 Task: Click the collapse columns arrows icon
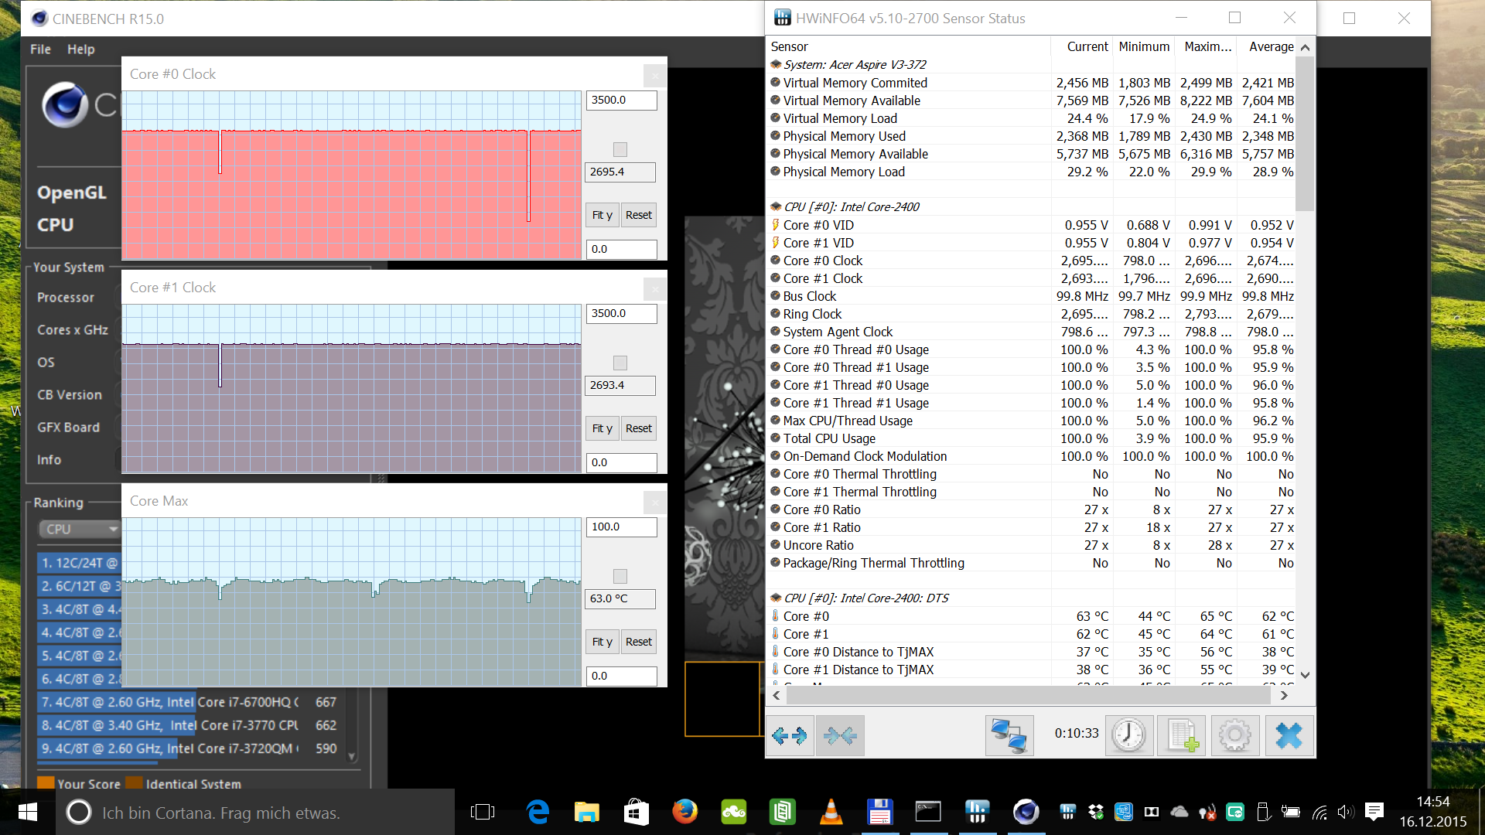840,735
